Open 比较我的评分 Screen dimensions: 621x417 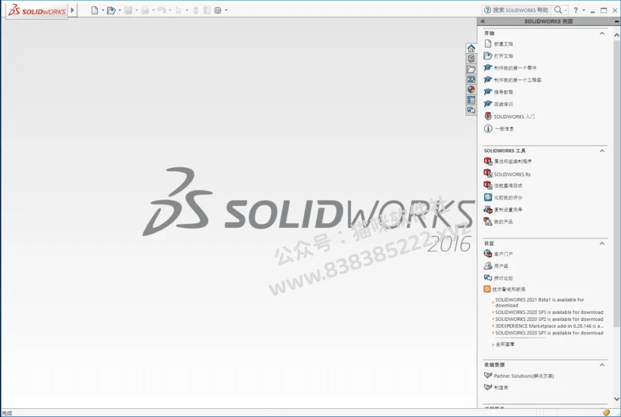pyautogui.click(x=508, y=198)
